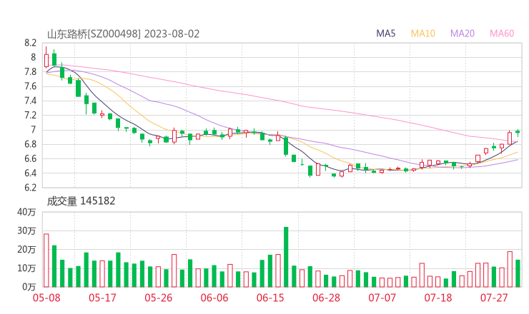Click the 30万 volume axis label
The height and width of the screenshot is (314, 529).
(x=26, y=231)
